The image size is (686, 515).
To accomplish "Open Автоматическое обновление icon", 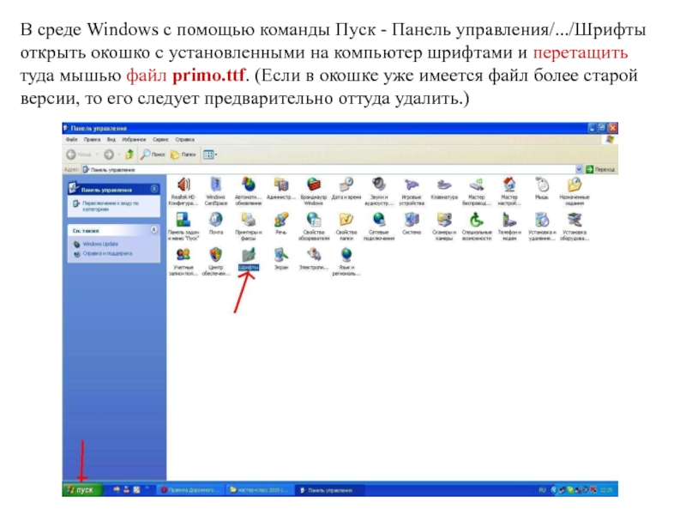I will coord(248,191).
